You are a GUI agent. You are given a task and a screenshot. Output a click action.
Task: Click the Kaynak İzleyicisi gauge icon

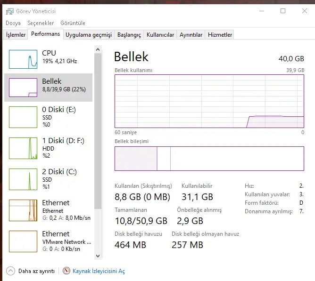66,271
